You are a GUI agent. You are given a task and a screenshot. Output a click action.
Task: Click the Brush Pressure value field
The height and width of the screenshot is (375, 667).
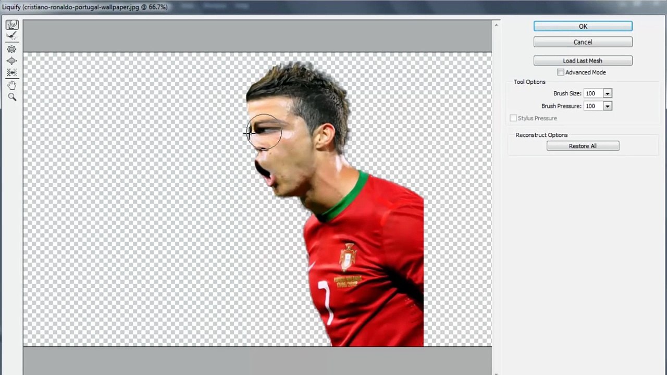(593, 106)
